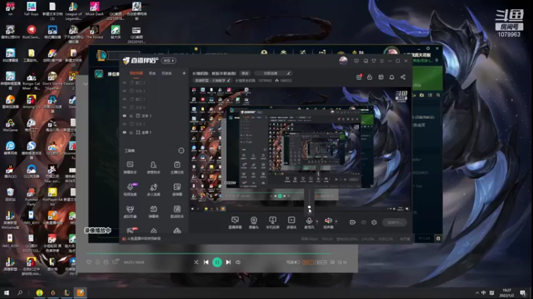
Task: Expand speaker options arrow
Action: (x=336, y=221)
